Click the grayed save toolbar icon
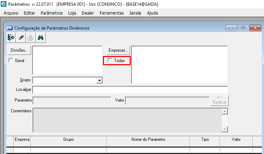 (x=30, y=37)
